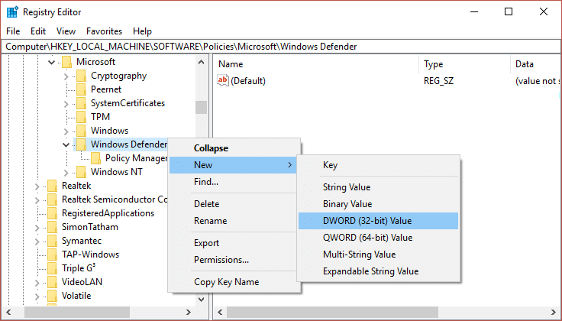562x321 pixels.
Task: Click the Cryptography folder icon
Action: pyautogui.click(x=81, y=76)
